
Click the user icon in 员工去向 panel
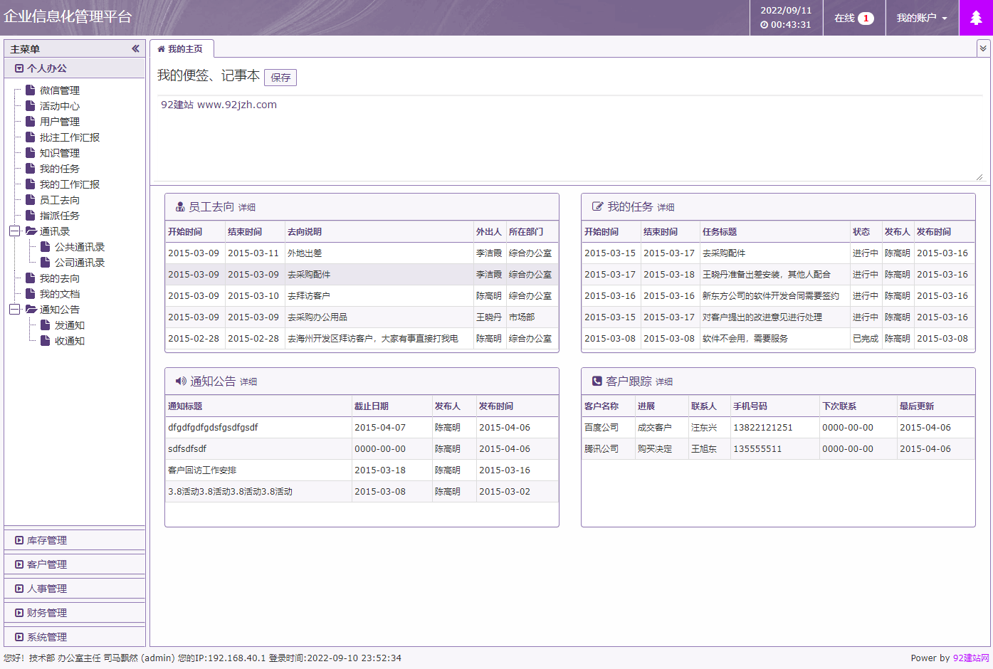(180, 206)
